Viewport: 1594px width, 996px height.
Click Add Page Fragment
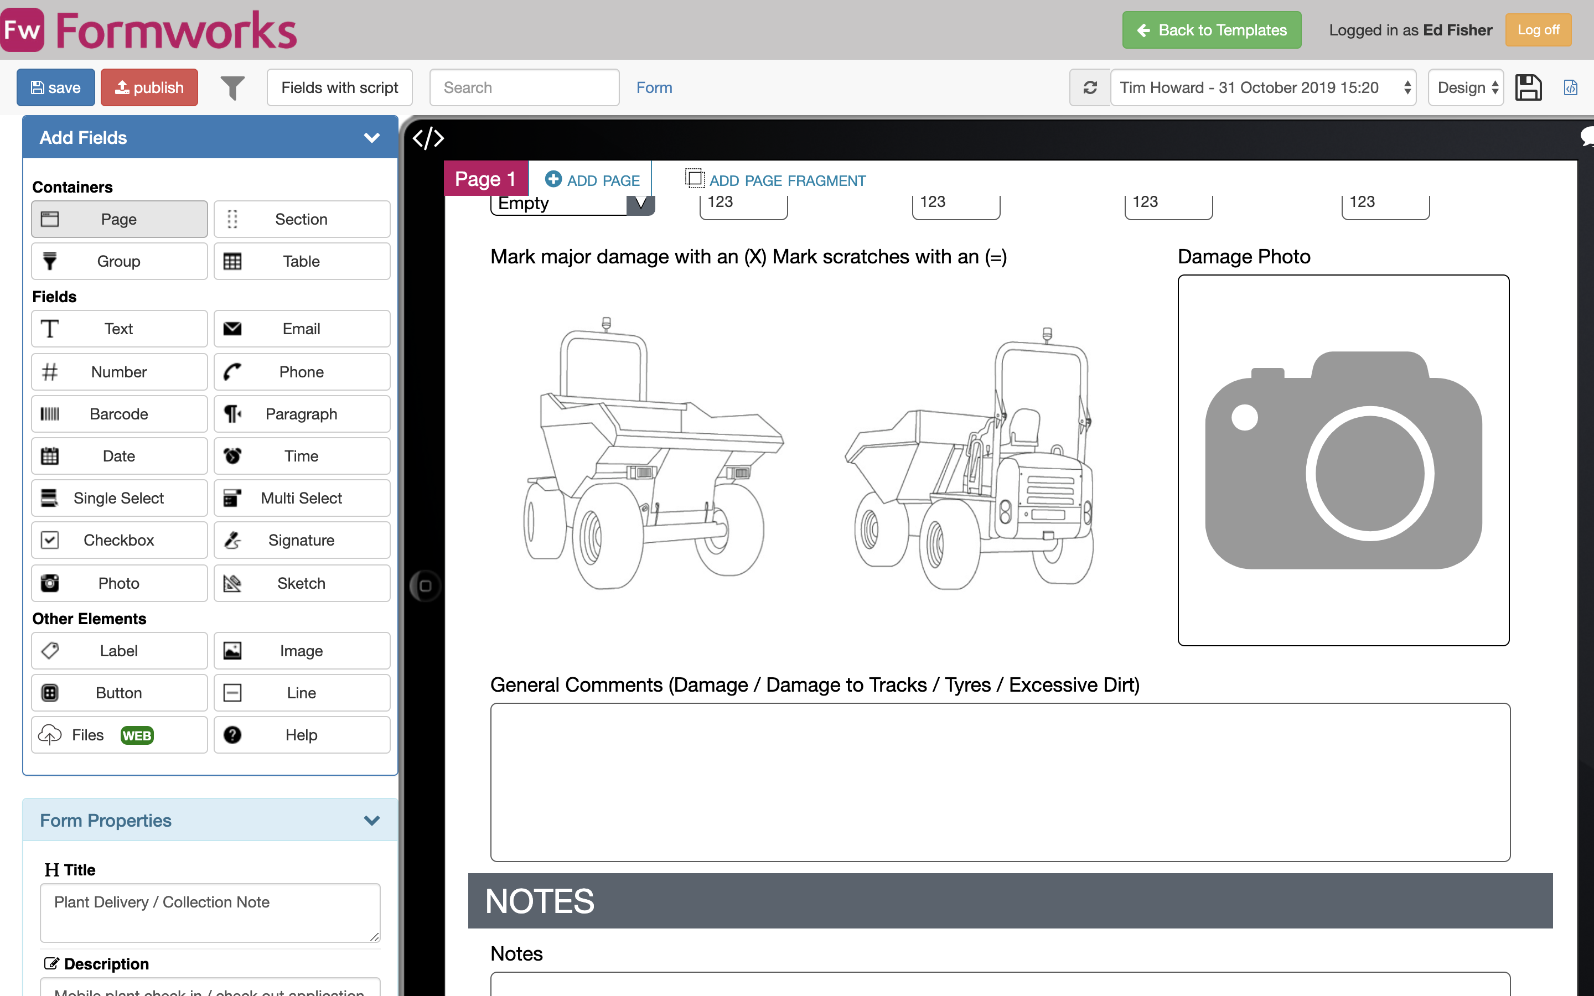(776, 180)
